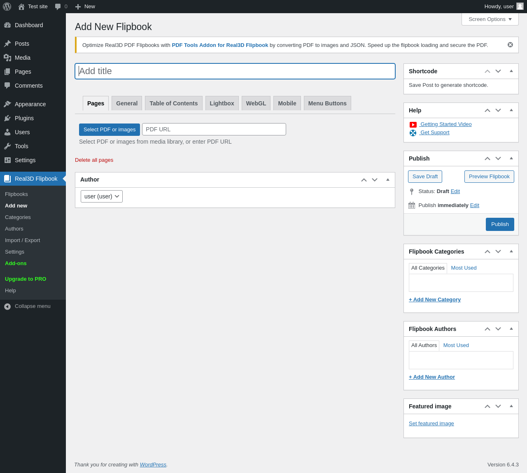Collapse the Flipbook Authors panel
This screenshot has height=473, width=527.
pyautogui.click(x=511, y=329)
